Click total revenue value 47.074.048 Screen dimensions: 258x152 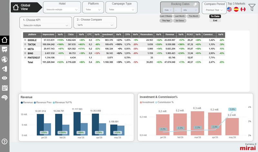170,62
